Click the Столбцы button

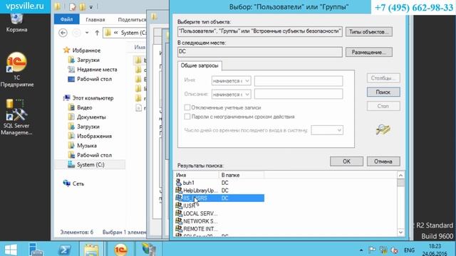[x=383, y=78]
